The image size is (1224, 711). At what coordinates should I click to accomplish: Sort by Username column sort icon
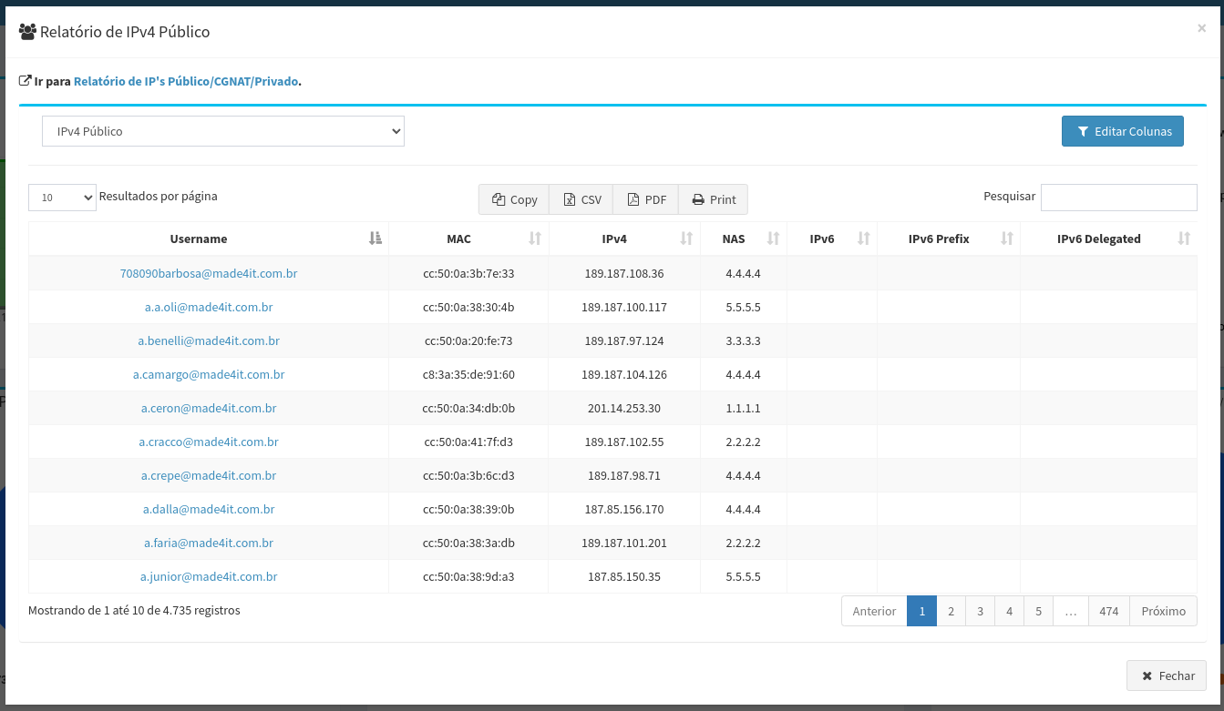pyautogui.click(x=375, y=239)
